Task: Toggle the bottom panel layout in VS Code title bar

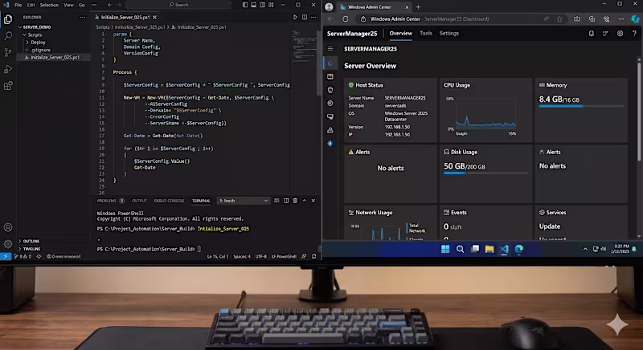Action: click(x=254, y=5)
